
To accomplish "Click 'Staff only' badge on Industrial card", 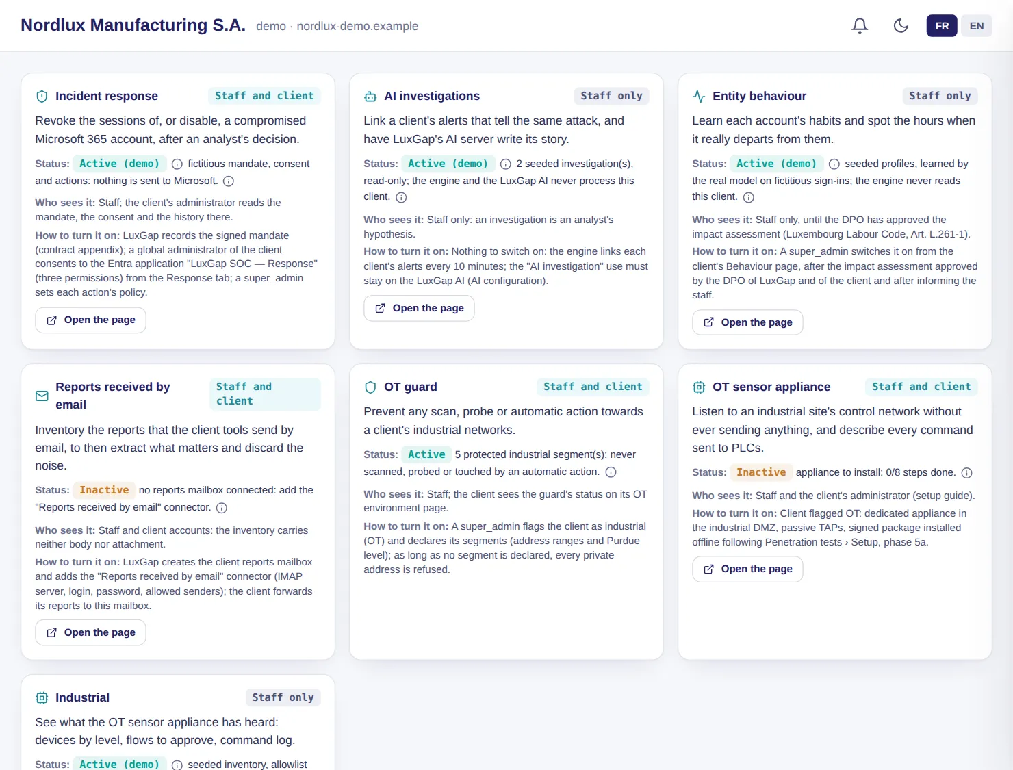I will (283, 698).
